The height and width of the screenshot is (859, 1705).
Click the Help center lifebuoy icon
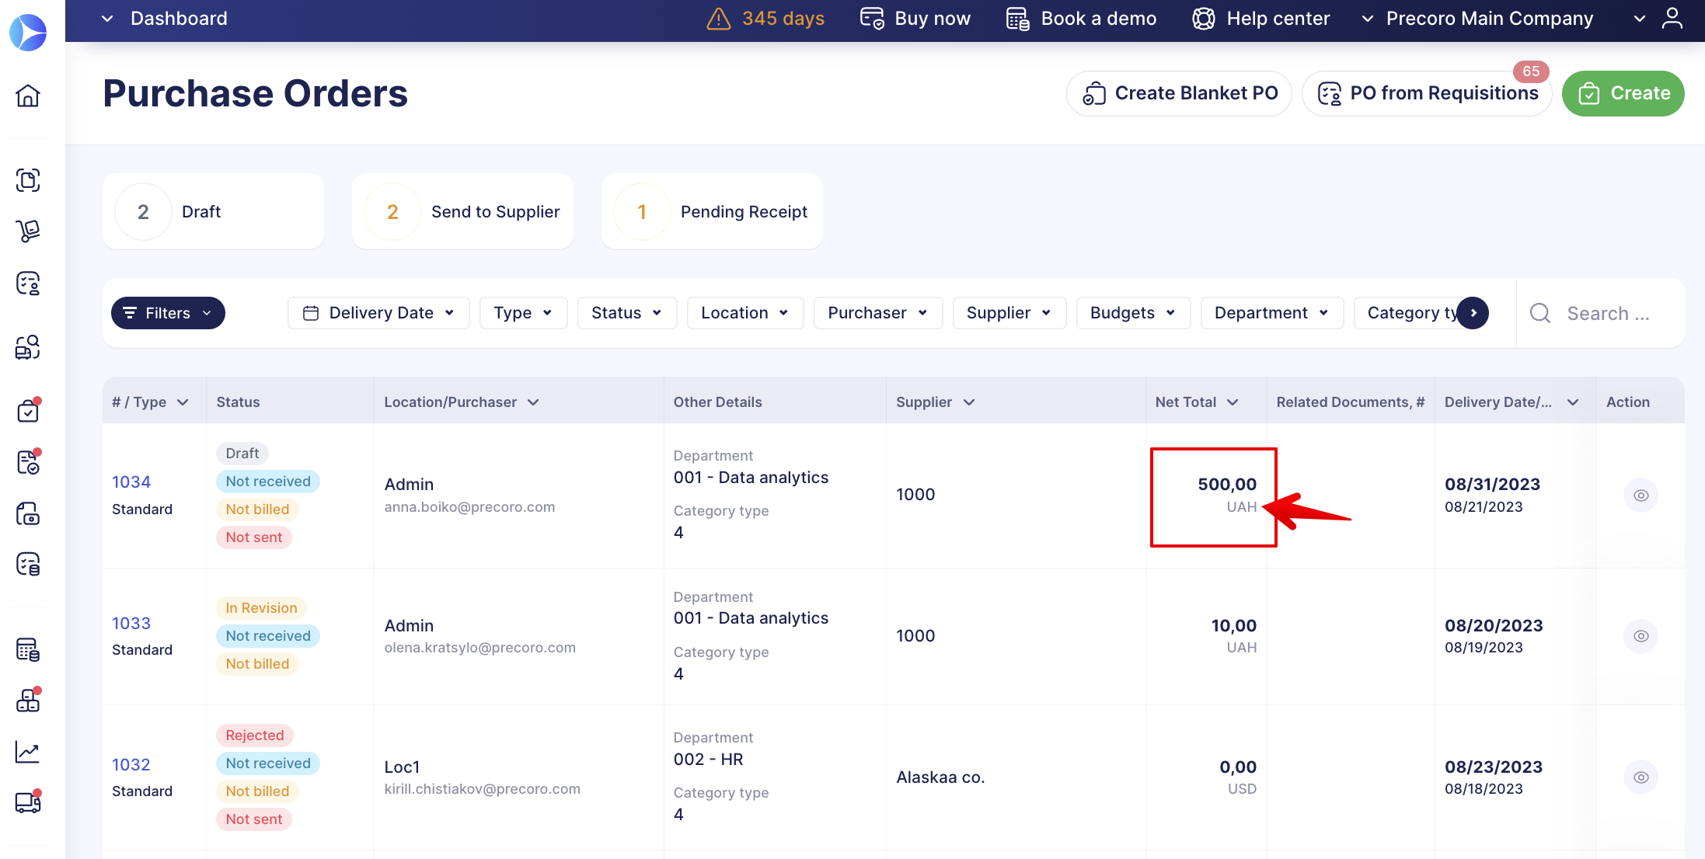(1204, 19)
